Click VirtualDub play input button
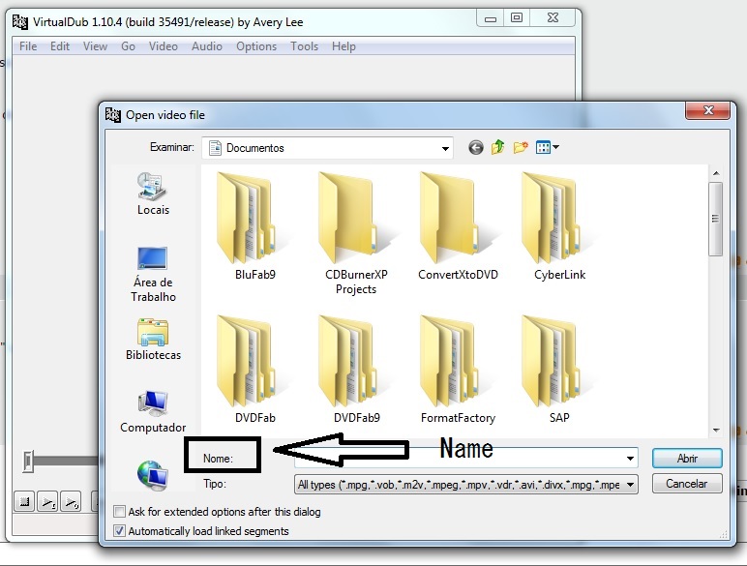The height and width of the screenshot is (566, 747). [47, 502]
